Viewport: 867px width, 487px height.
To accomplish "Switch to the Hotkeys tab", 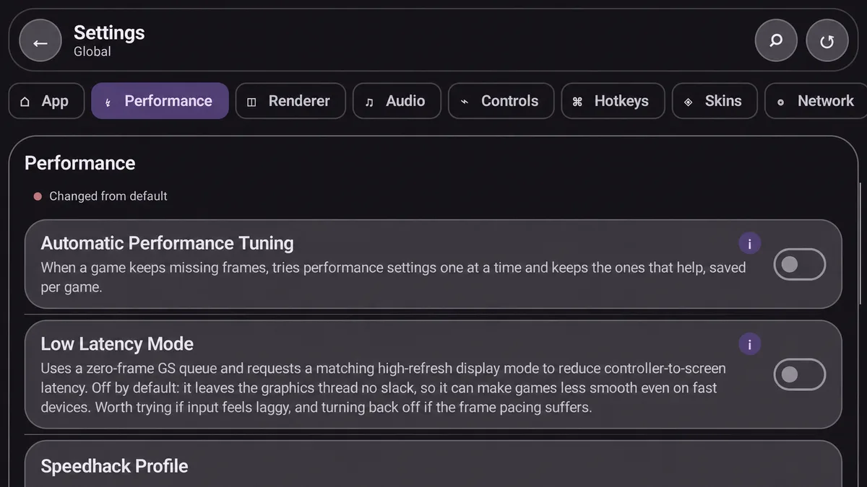I will [x=613, y=101].
